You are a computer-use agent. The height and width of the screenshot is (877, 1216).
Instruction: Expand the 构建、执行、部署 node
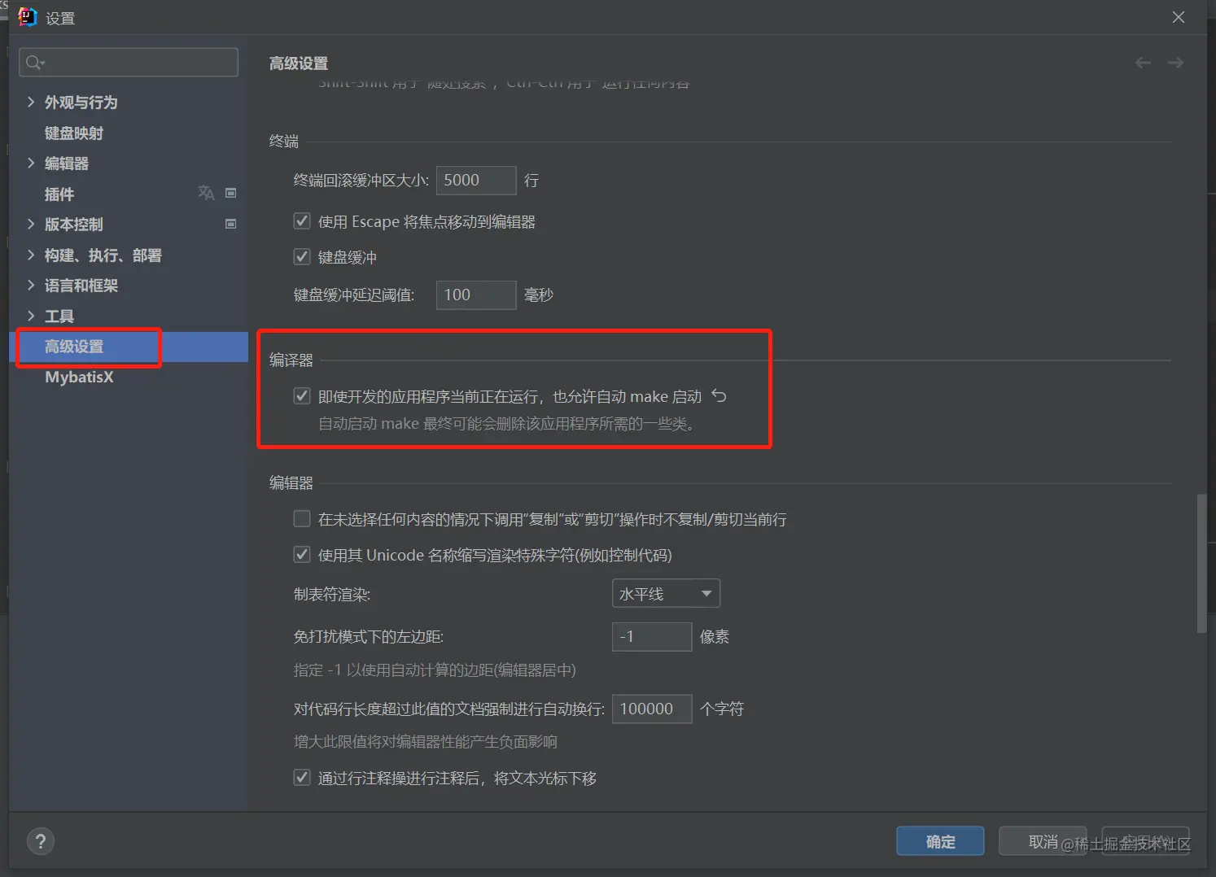31,255
